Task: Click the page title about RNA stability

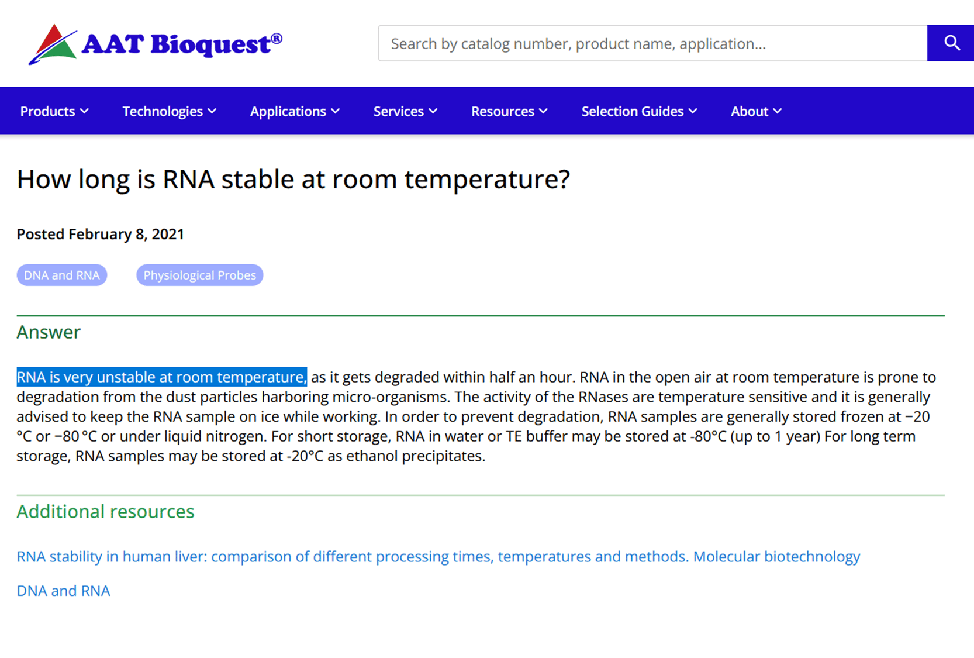Action: pyautogui.click(x=293, y=180)
